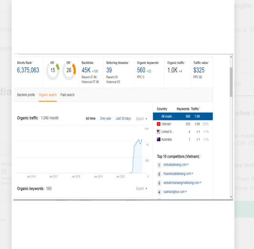Open the Export dropdown for Organic traffic
Screen dimensions: 254x249
point(142,119)
